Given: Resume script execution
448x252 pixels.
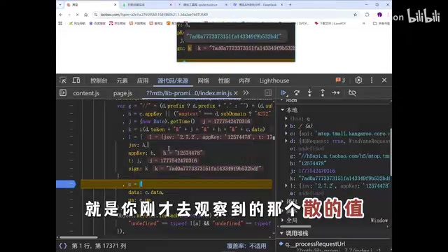Looking at the screenshot, I should pos(283,93).
